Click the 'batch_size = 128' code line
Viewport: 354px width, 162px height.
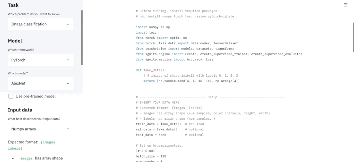point(151,156)
